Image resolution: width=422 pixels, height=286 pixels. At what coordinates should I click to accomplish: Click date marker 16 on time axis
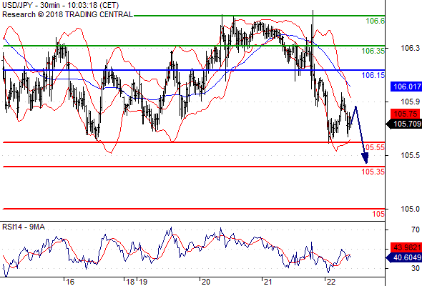[x=70, y=282]
